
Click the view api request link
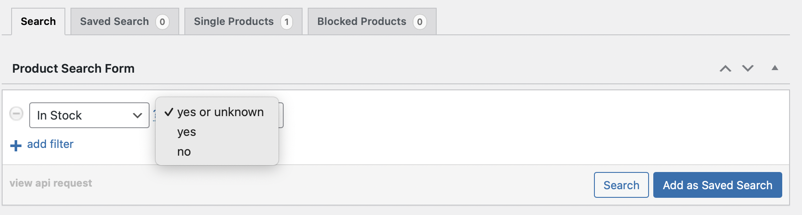click(51, 183)
